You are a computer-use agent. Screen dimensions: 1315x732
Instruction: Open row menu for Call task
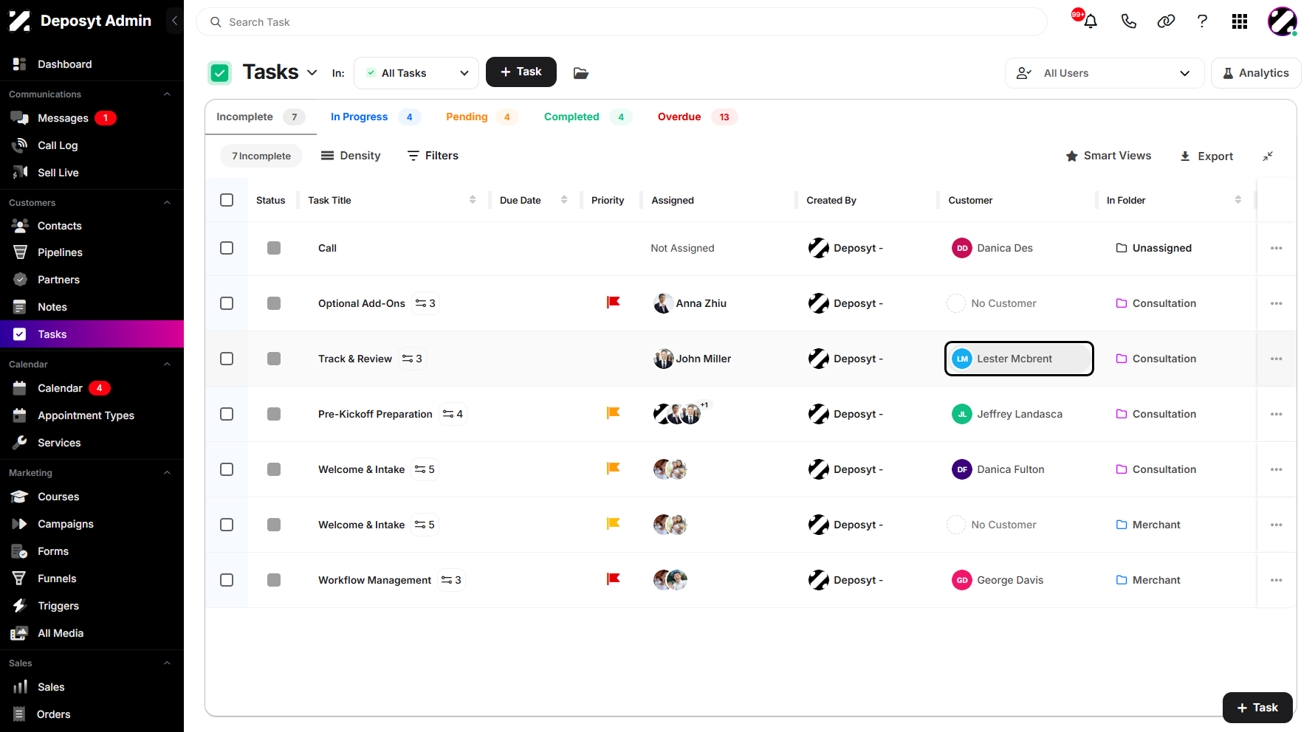[x=1277, y=248]
